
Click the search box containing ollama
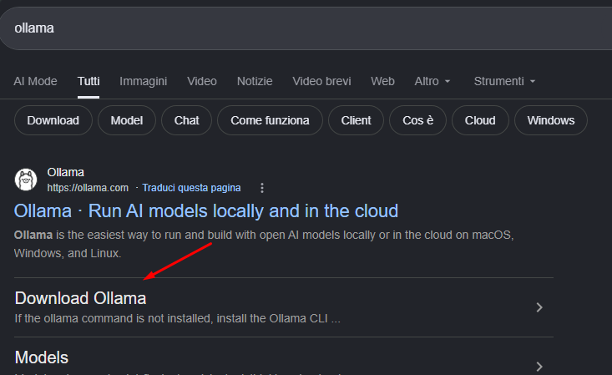click(306, 28)
